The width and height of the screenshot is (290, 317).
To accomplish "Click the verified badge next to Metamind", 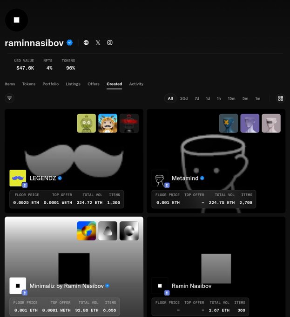I will point(202,178).
